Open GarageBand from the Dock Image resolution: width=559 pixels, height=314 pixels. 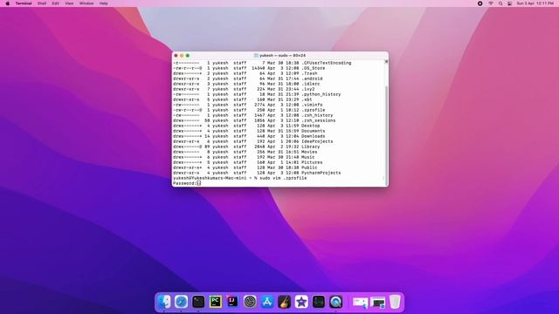pos(284,302)
